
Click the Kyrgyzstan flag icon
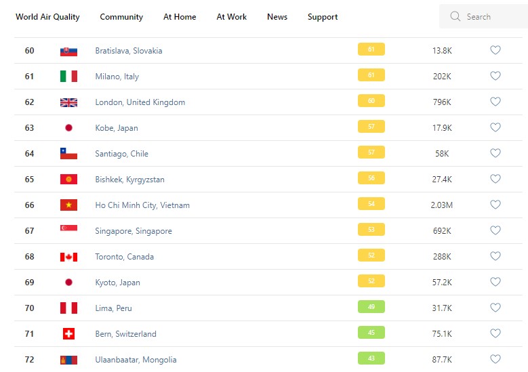pos(68,180)
